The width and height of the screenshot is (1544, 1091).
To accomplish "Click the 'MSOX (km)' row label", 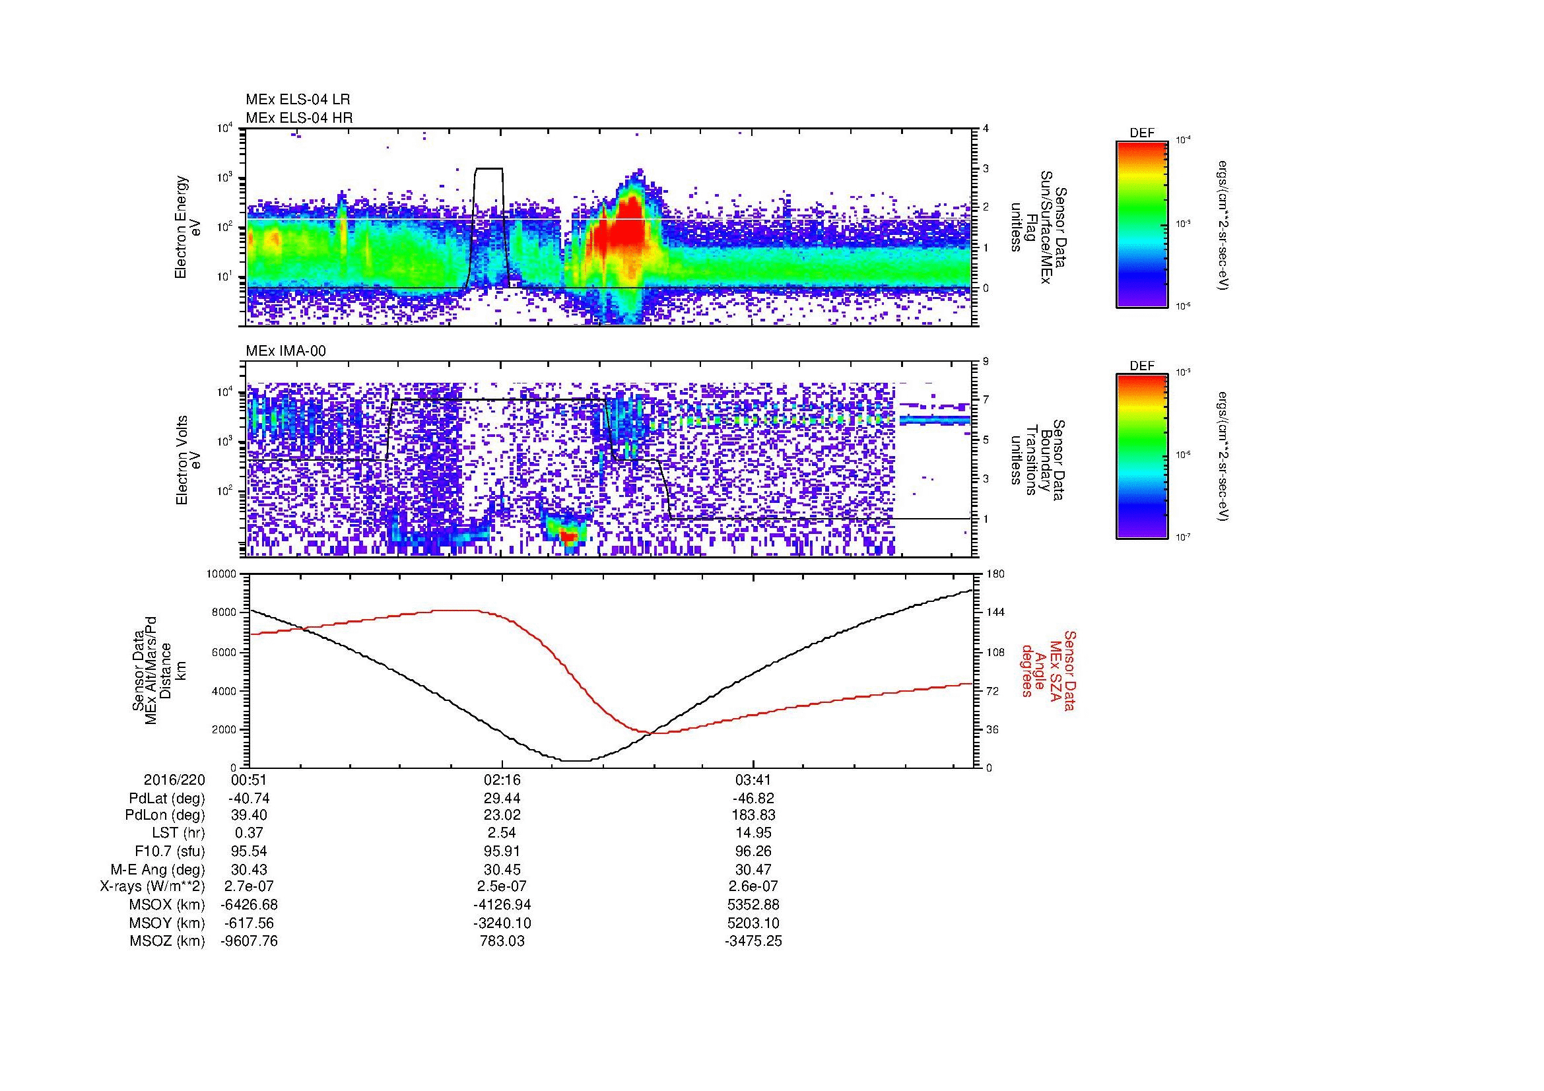I will (167, 905).
